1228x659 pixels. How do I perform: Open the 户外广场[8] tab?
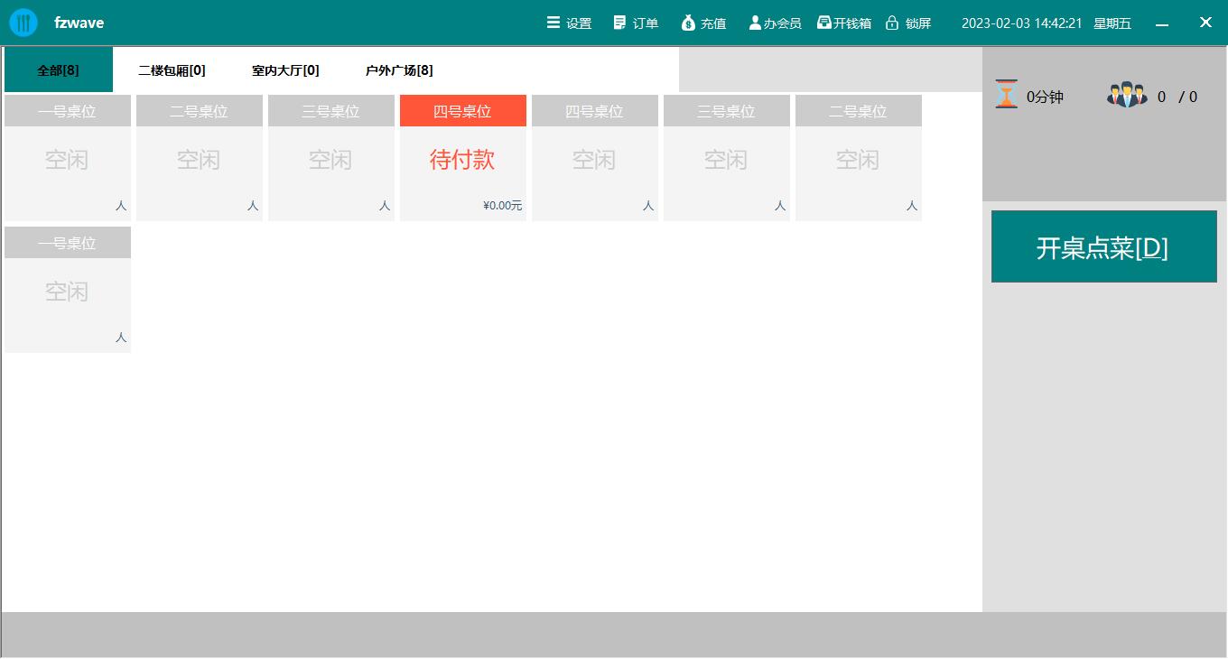[x=399, y=70]
